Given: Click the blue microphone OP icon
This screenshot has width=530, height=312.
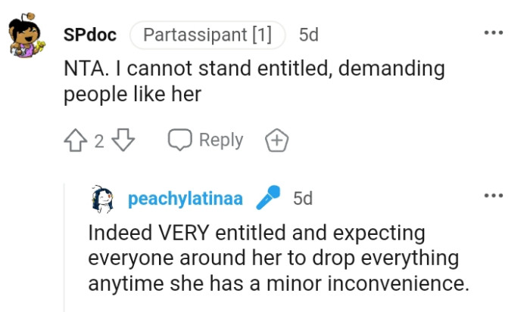Looking at the screenshot, I should click(267, 198).
